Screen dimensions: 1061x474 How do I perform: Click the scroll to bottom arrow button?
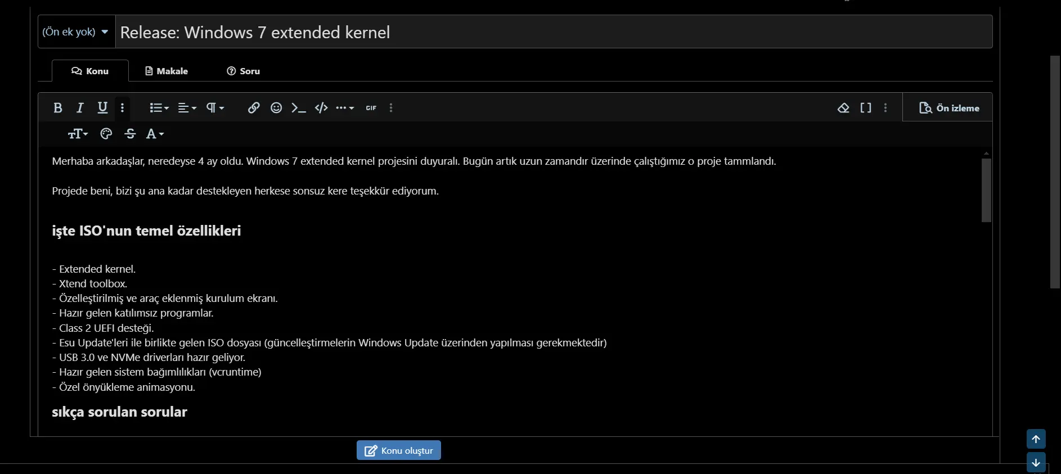(1036, 463)
